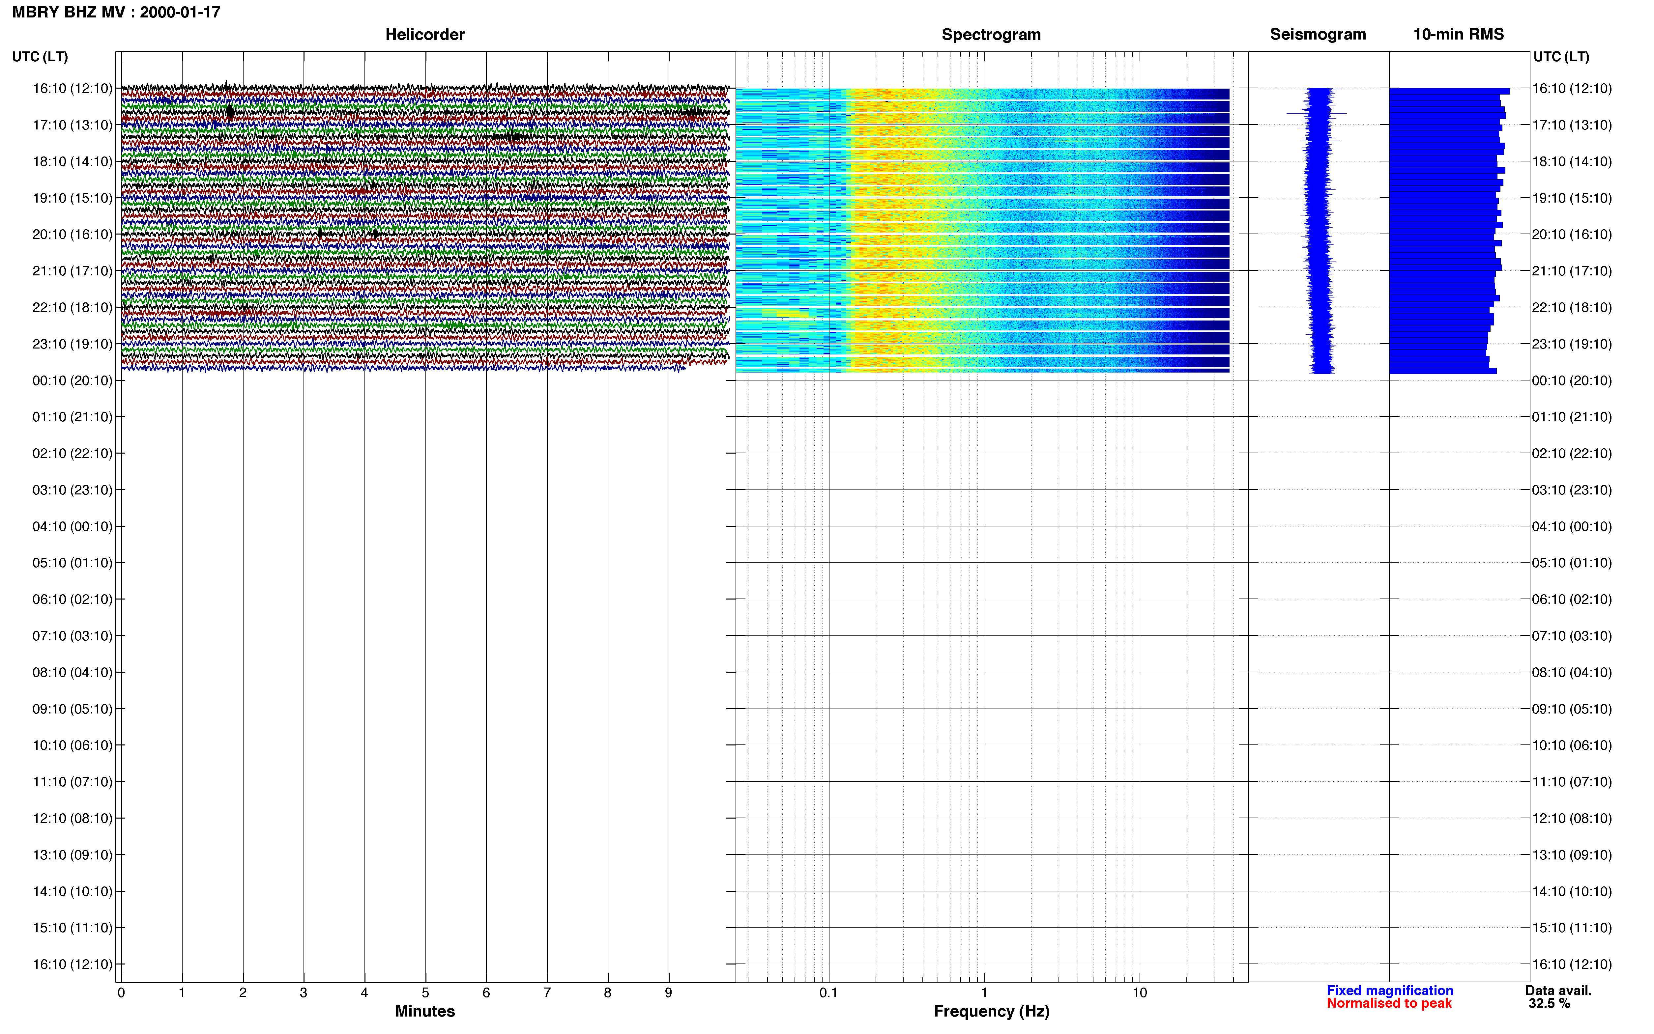
Task: Click left time label '01:10 (21:10)'
Action: click(73, 417)
